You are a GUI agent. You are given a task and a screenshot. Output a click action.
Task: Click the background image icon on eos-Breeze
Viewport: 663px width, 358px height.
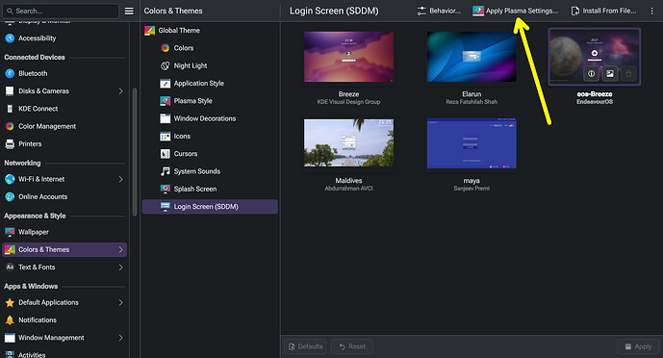610,73
